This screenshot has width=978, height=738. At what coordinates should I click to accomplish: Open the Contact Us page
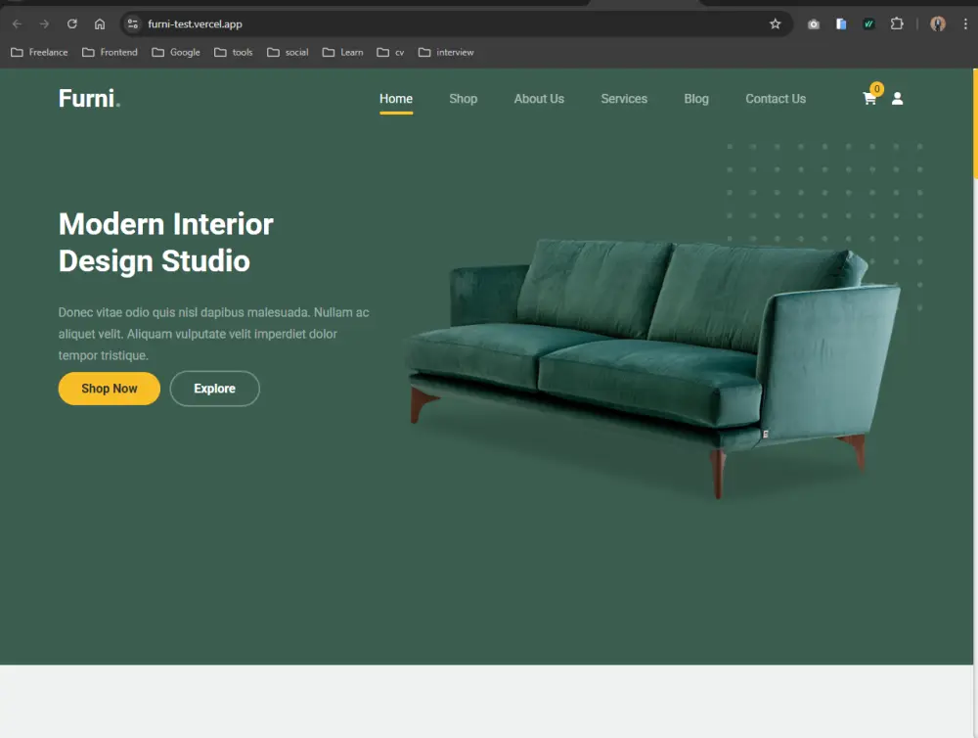(776, 99)
